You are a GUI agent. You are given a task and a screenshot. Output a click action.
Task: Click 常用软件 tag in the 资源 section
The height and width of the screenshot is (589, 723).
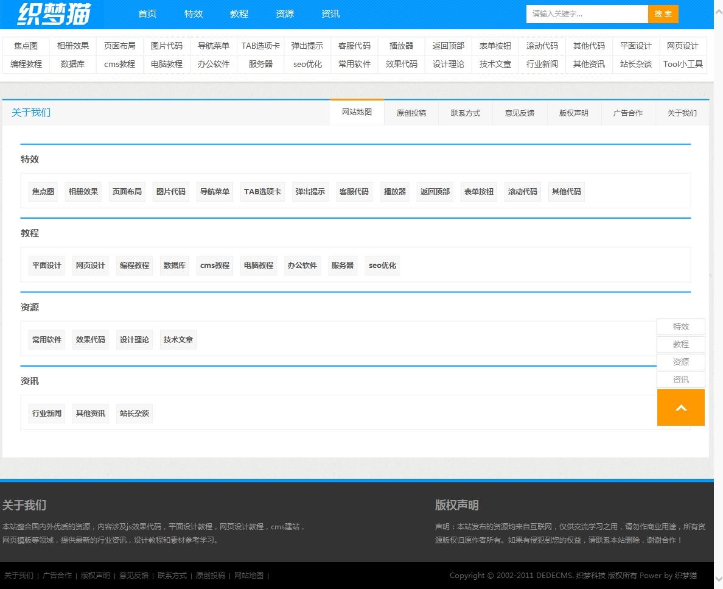tap(47, 340)
